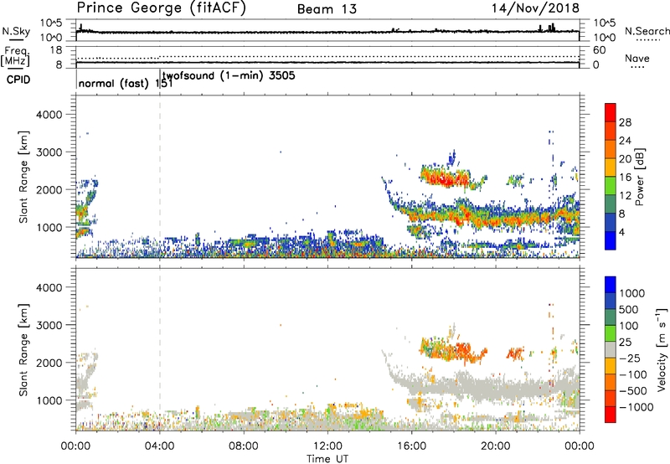Click the '12:00' time axis label
This screenshot has height=464, width=670.
click(x=327, y=446)
